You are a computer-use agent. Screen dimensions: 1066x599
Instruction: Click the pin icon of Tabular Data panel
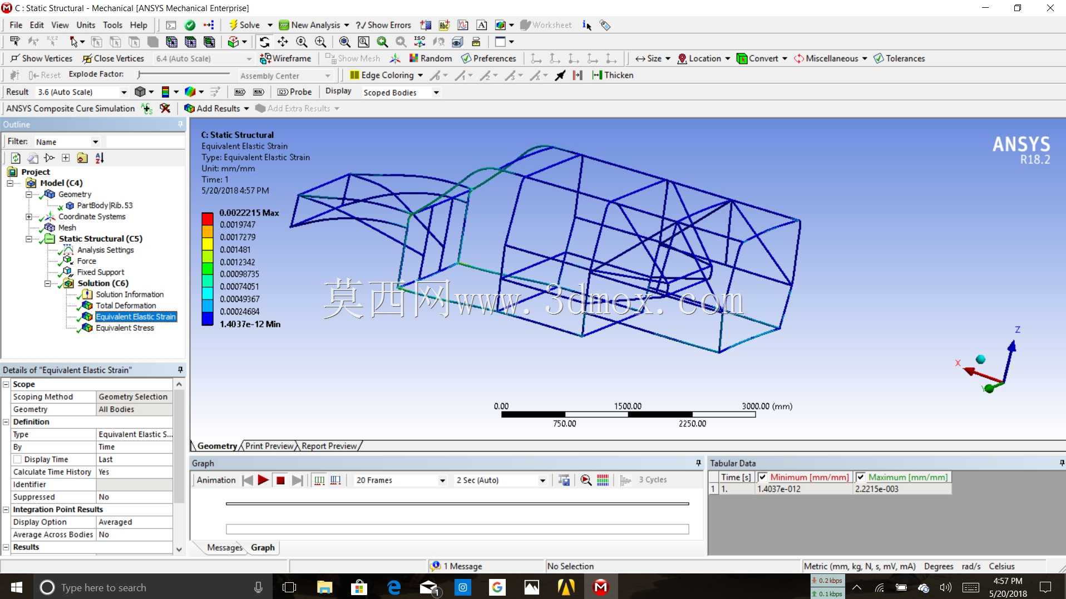coord(1062,463)
